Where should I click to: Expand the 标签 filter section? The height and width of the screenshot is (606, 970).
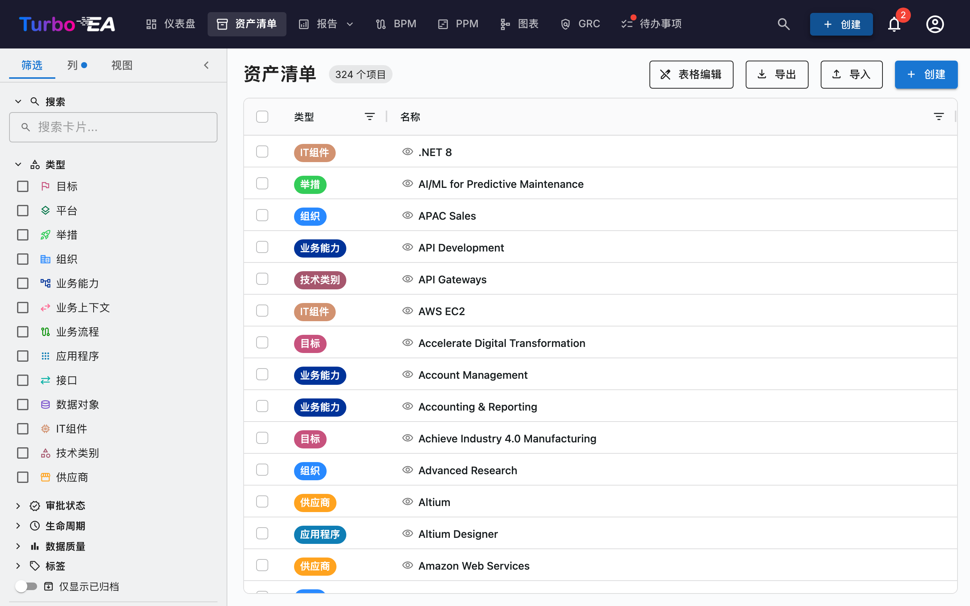18,566
